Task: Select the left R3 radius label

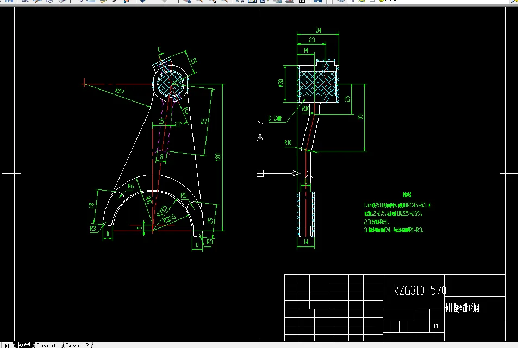Action: (x=93, y=228)
